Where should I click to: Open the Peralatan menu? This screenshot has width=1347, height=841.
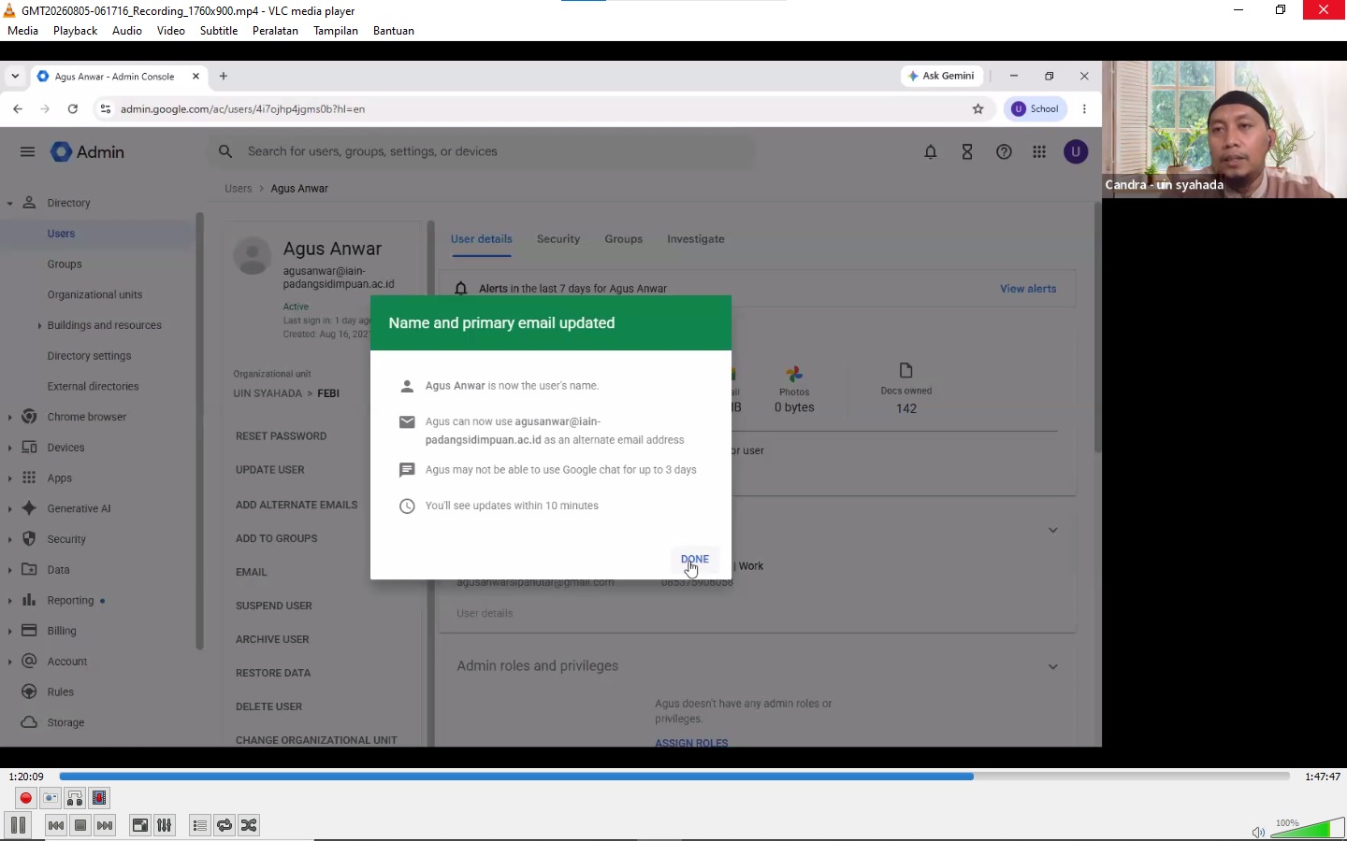pyautogui.click(x=275, y=31)
